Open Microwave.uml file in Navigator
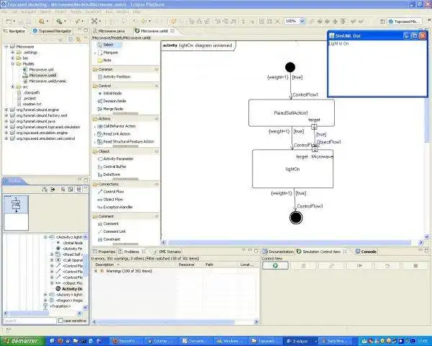Image resolution: width=432 pixels, height=346 pixels. click(42, 69)
